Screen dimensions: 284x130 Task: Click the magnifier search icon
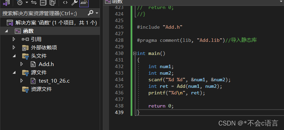(x=90, y=13)
